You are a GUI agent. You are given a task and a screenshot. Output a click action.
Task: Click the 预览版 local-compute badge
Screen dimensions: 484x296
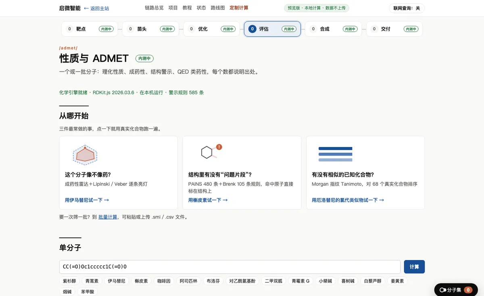click(317, 8)
